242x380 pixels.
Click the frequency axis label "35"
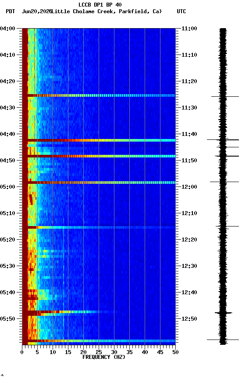tap(129, 352)
